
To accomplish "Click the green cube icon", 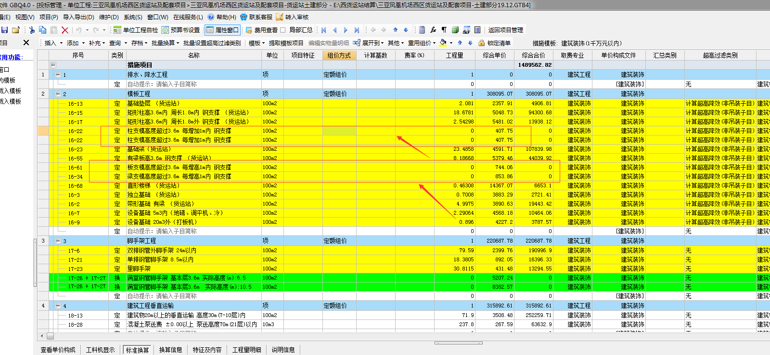I will tap(455, 30).
